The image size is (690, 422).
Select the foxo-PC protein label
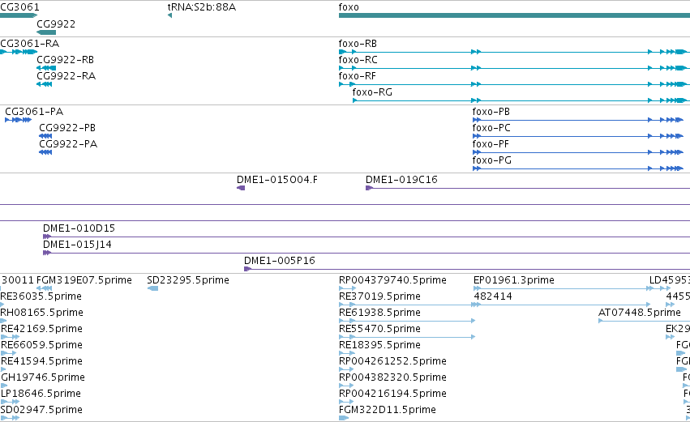(491, 128)
